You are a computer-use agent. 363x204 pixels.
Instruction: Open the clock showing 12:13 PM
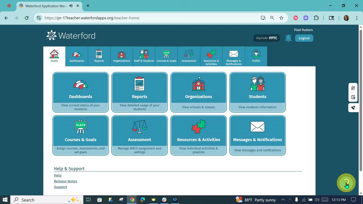339,200
